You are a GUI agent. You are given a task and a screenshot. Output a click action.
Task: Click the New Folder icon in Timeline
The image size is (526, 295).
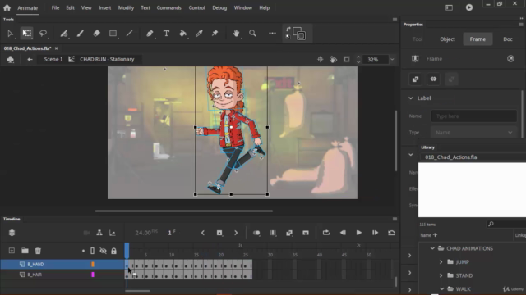25,251
